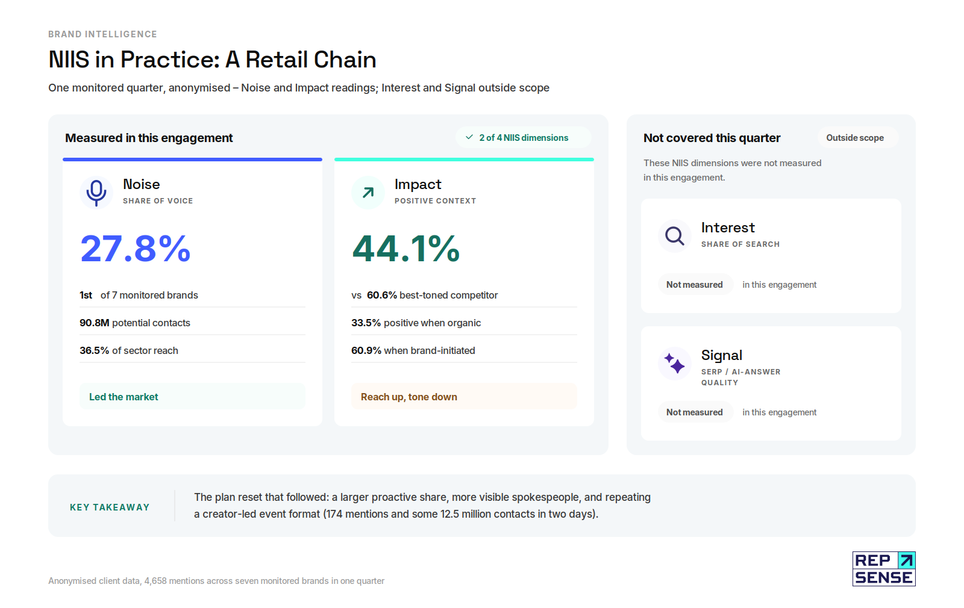Click the Noise microphone icon
Viewport: 964px width, 608px height.
96,193
